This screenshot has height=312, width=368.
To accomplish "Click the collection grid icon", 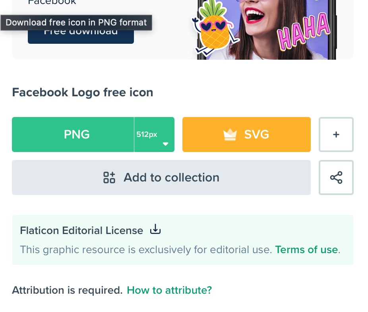I will (x=109, y=177).
